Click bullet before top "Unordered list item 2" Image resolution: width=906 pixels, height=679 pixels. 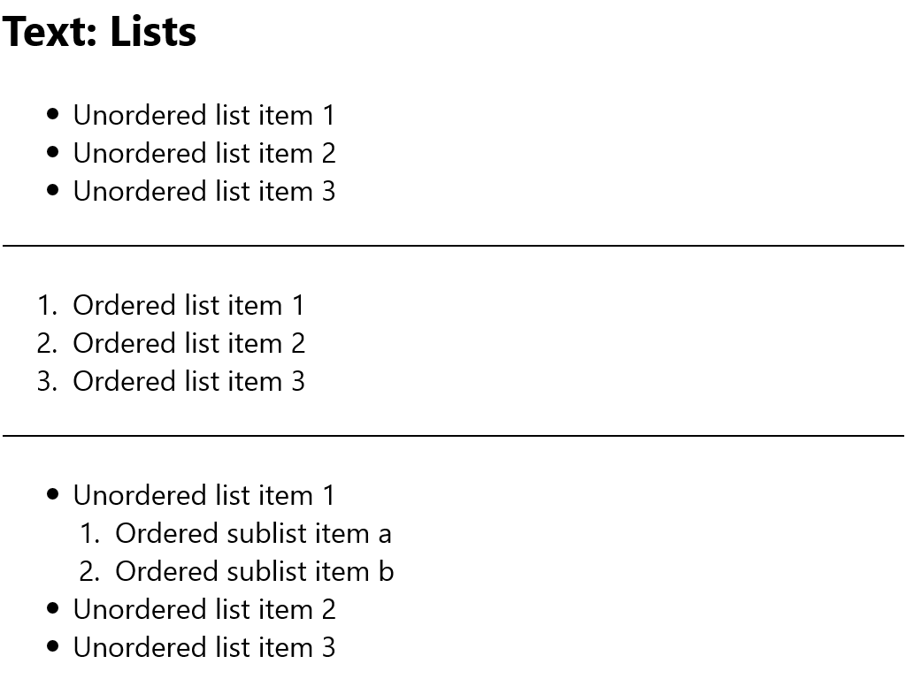(x=53, y=152)
